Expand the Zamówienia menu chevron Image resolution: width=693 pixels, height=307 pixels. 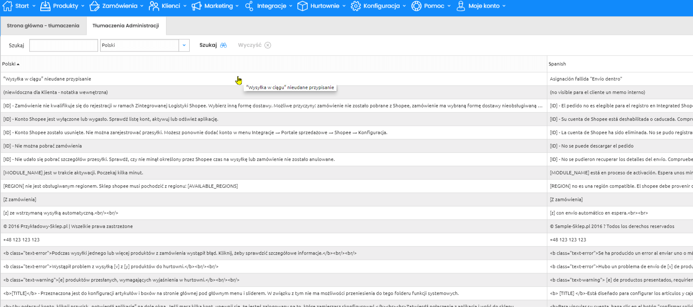(x=142, y=6)
